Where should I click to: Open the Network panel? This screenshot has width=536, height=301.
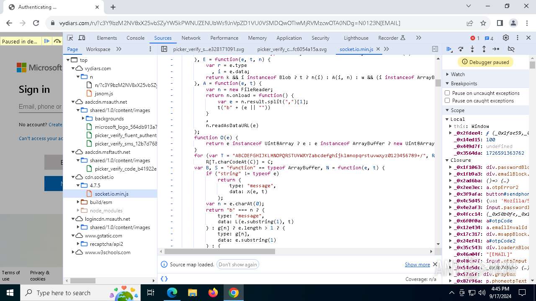coord(191,38)
